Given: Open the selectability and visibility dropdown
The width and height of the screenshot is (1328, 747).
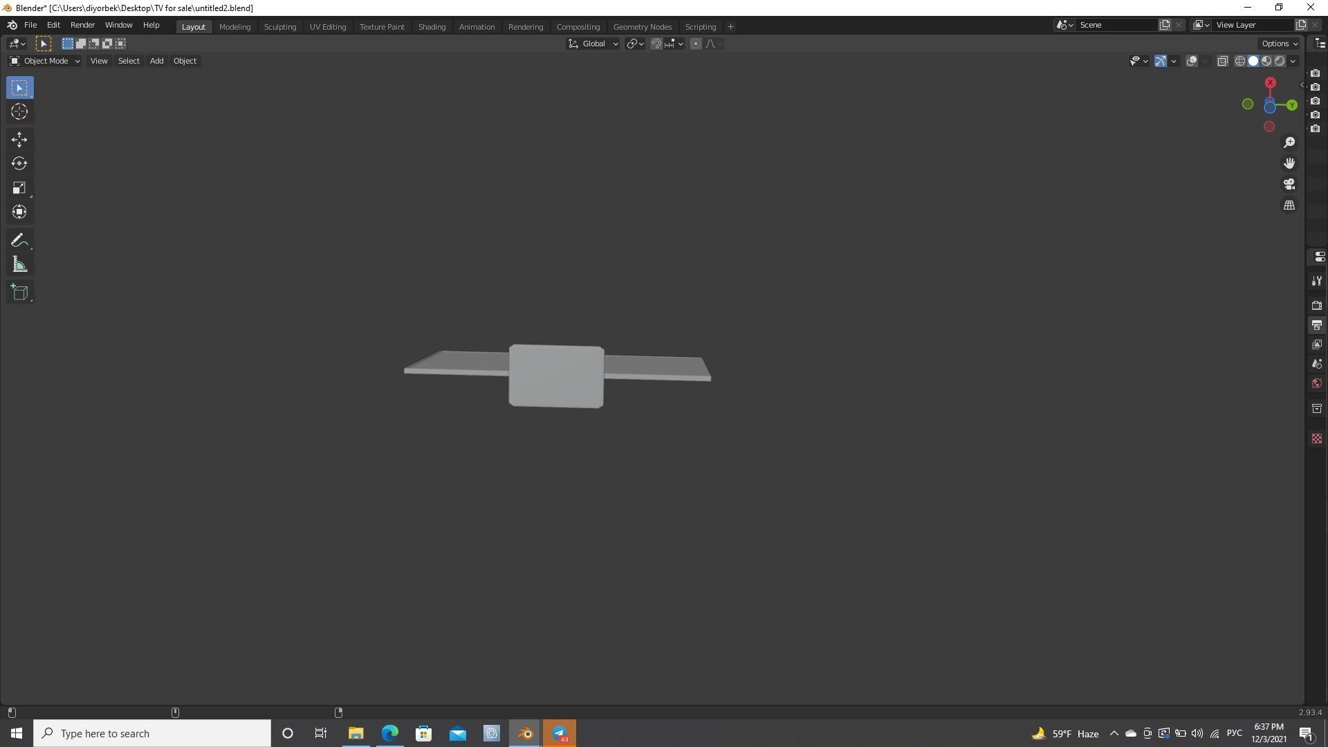Looking at the screenshot, I should point(1138,61).
